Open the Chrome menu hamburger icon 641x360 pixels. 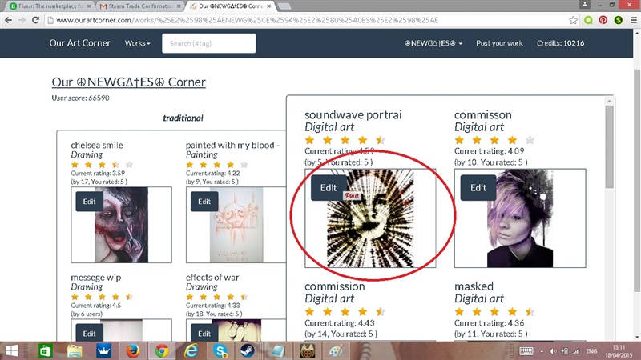point(633,20)
